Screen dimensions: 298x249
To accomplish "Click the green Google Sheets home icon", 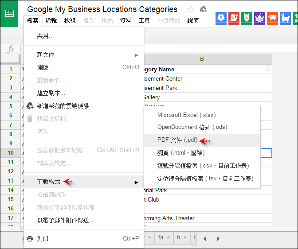I will point(9,13).
